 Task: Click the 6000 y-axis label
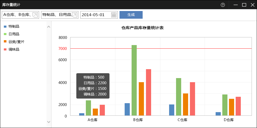point(63,60)
